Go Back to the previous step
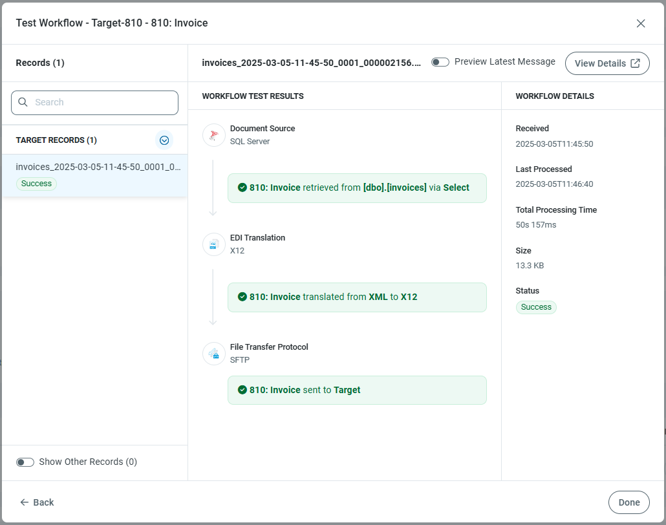666x525 pixels. click(37, 502)
